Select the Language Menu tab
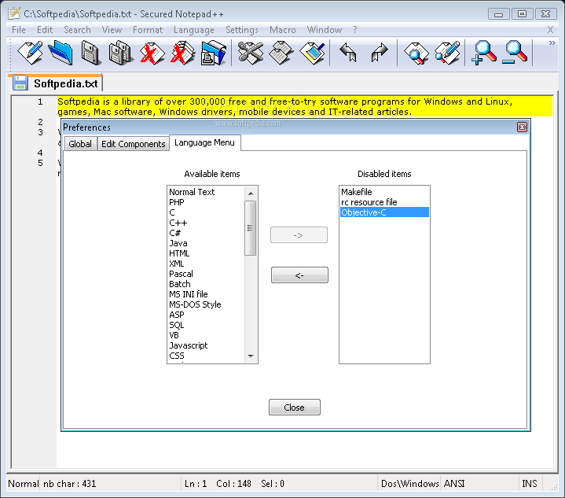565x498 pixels. [x=204, y=142]
